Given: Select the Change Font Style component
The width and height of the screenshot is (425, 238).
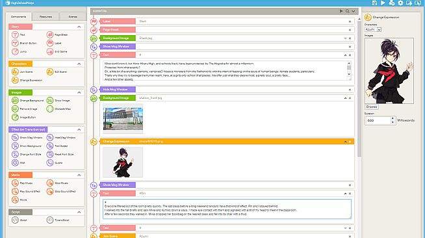Looking at the screenshot, I should click(x=27, y=155).
